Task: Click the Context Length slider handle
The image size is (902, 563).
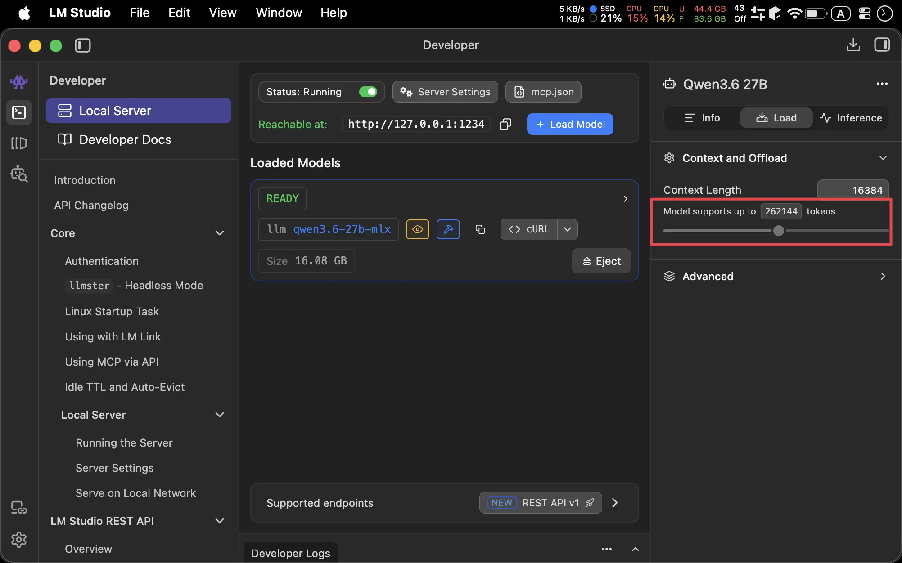Action: pyautogui.click(x=779, y=231)
